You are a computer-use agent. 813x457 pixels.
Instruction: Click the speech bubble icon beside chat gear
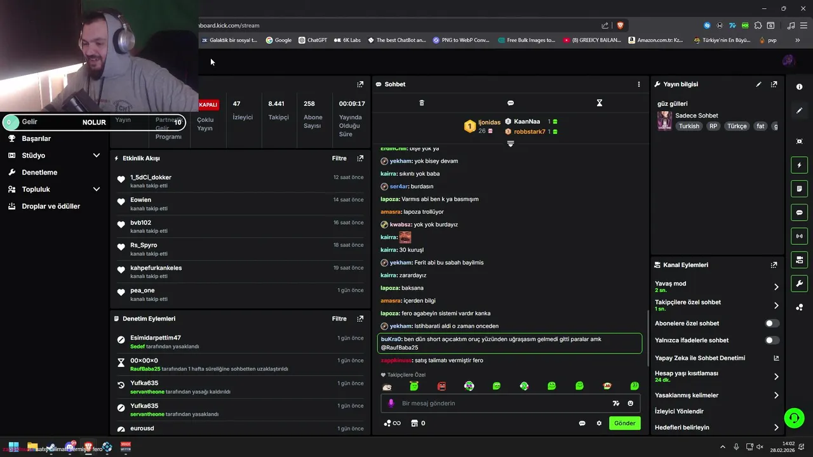pos(582,423)
